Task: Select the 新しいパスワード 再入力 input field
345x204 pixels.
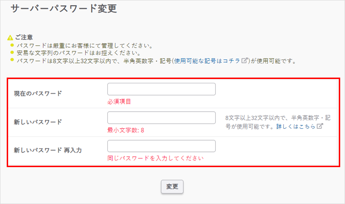Action: coord(161,146)
